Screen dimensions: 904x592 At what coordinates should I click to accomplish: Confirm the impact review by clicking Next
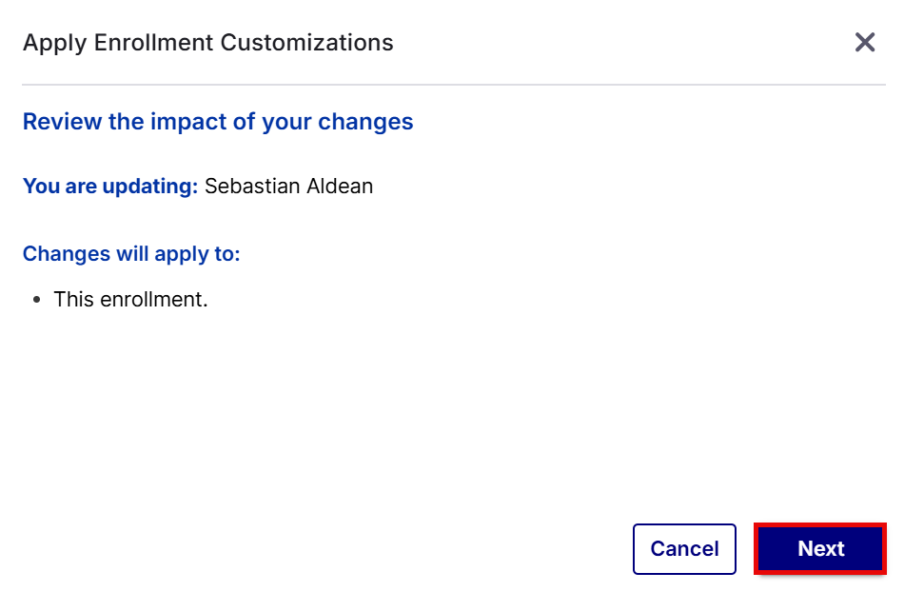[820, 549]
